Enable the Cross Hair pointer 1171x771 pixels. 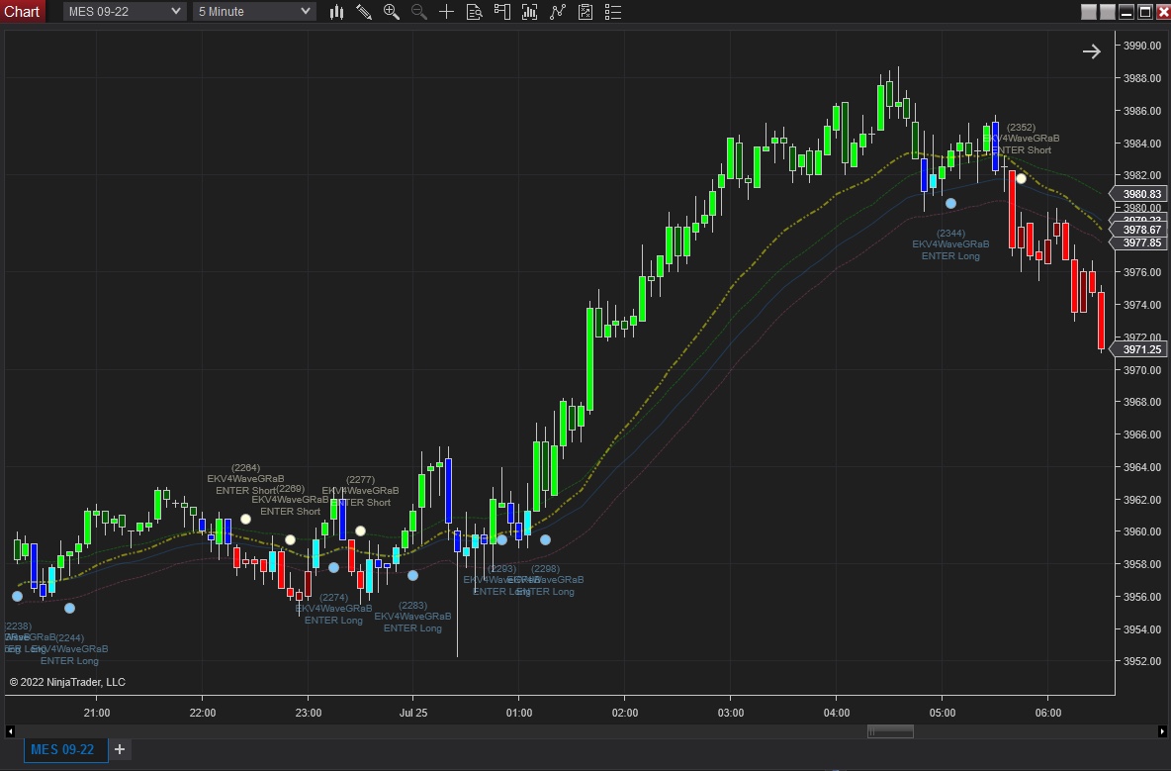pyautogui.click(x=447, y=11)
